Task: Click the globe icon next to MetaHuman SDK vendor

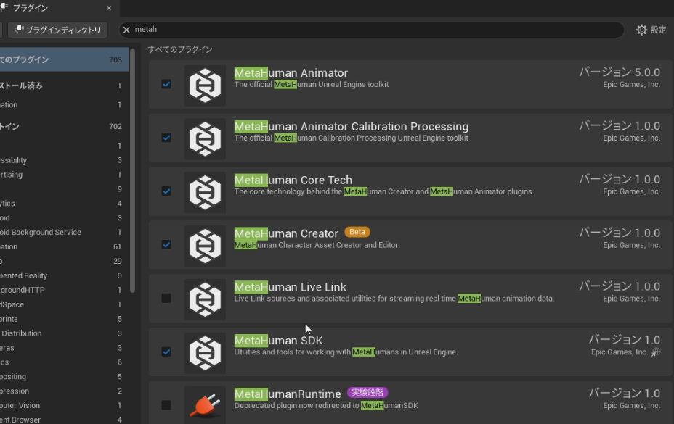Action: pyautogui.click(x=656, y=352)
